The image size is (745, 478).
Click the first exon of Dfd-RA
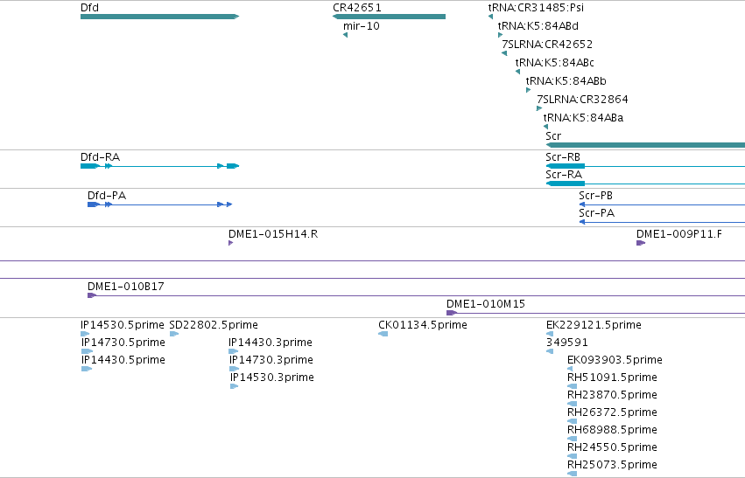click(90, 166)
